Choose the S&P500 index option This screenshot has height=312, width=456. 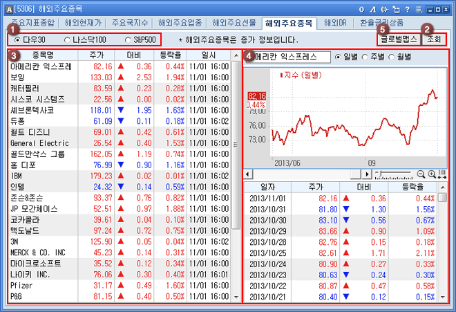128,40
